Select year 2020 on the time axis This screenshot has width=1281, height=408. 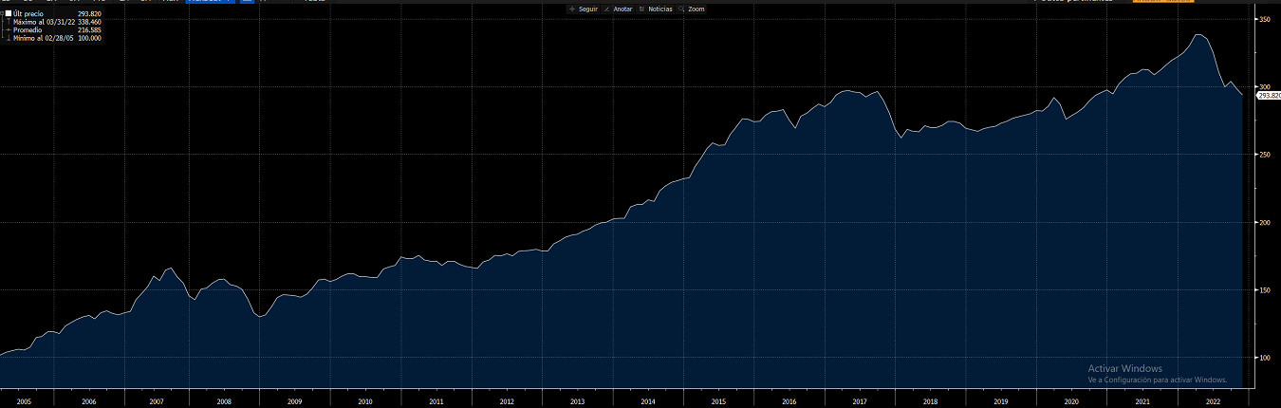point(1071,401)
